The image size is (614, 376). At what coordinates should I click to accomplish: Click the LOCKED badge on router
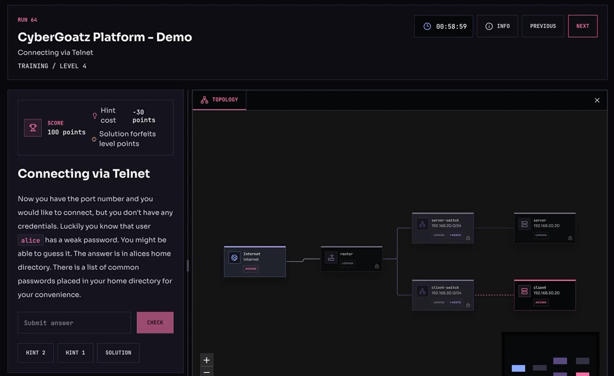[x=347, y=263]
